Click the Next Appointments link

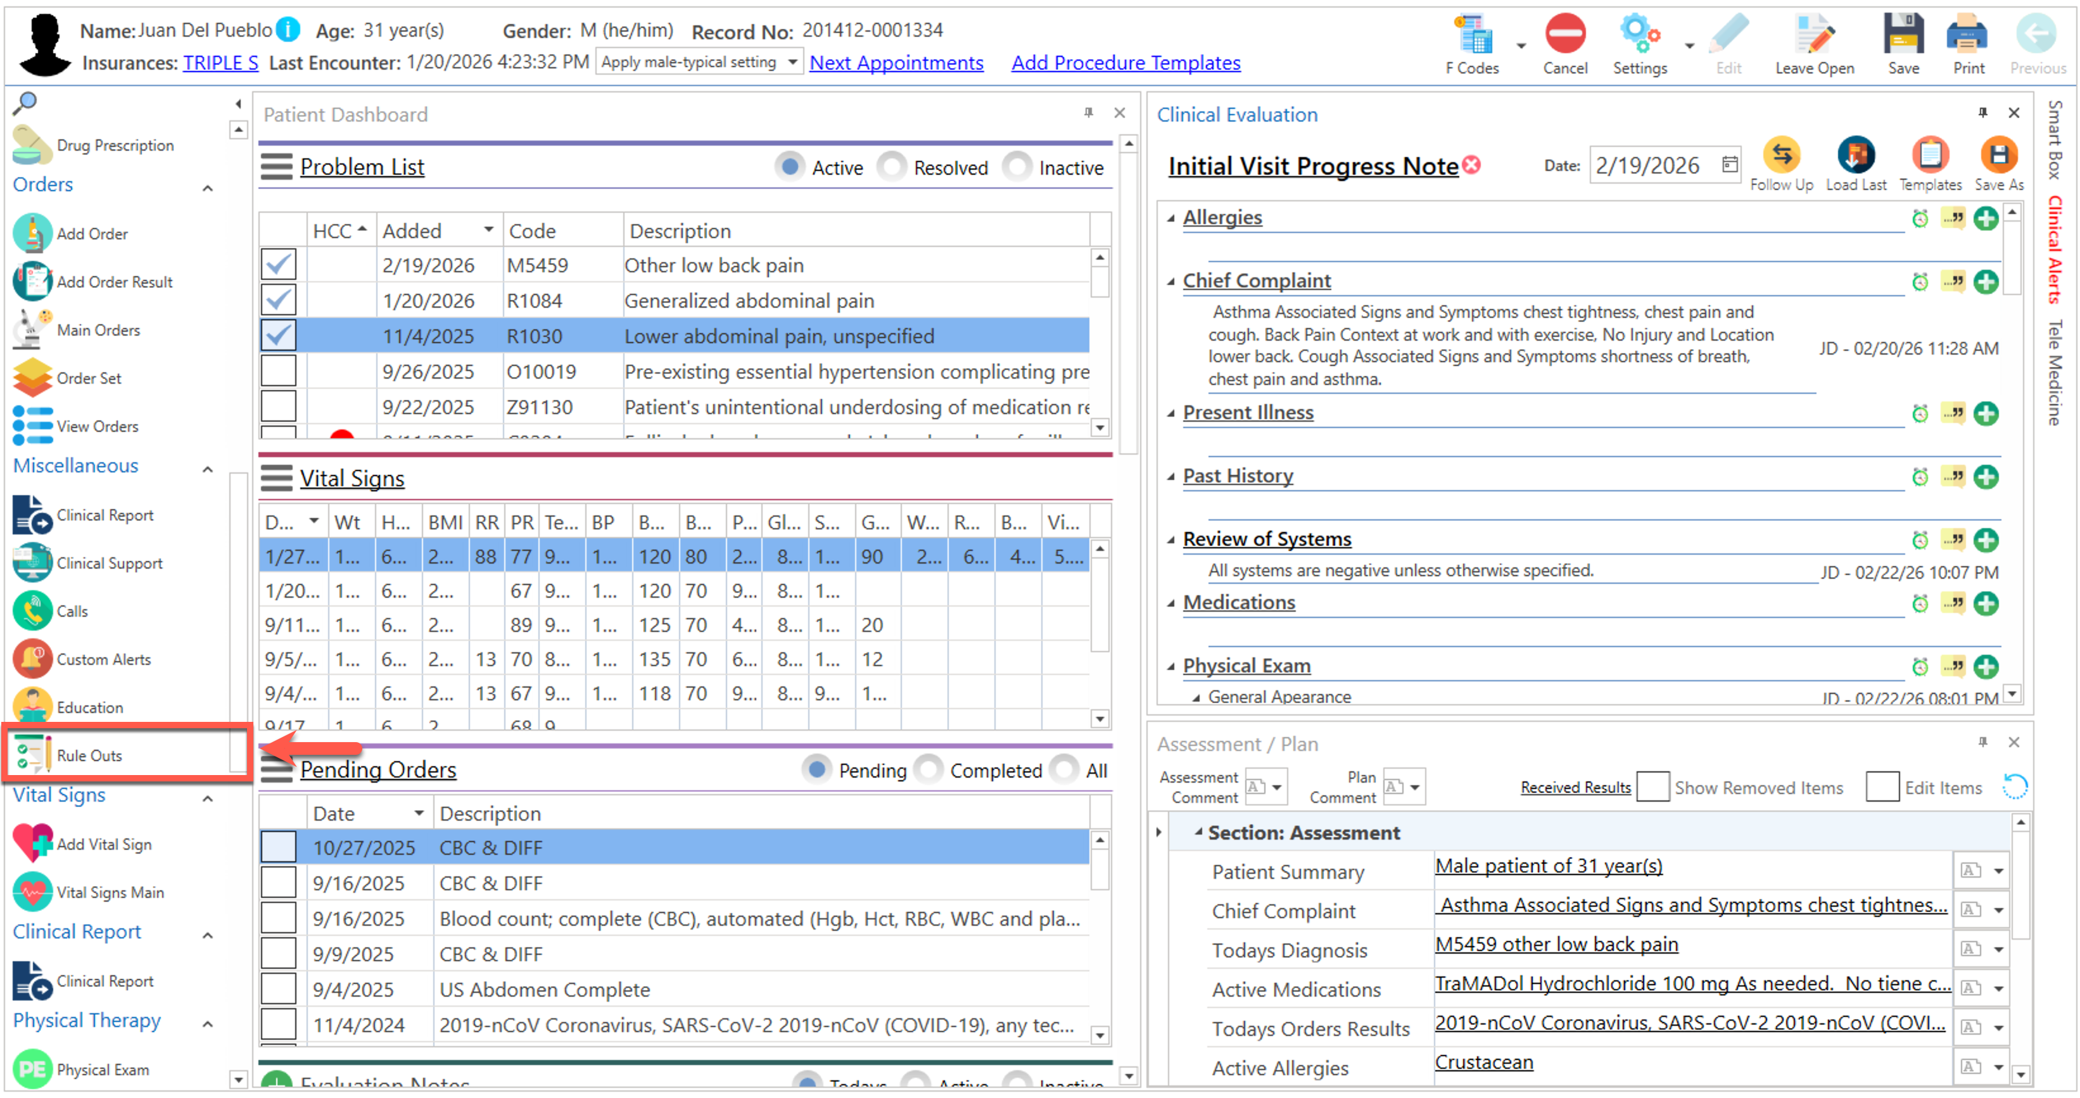(896, 63)
